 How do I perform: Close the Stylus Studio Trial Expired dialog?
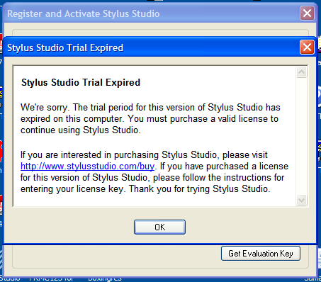(x=307, y=47)
